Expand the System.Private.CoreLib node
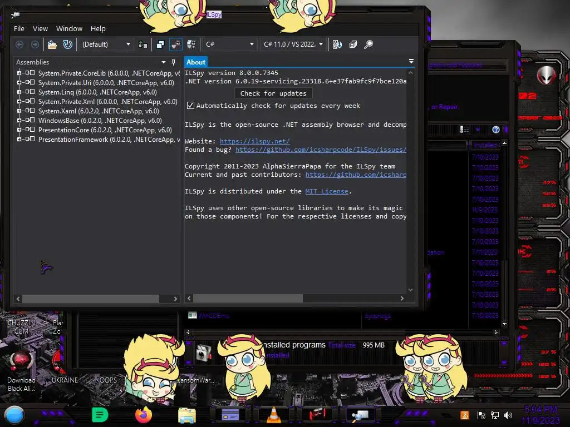 pyautogui.click(x=19, y=73)
